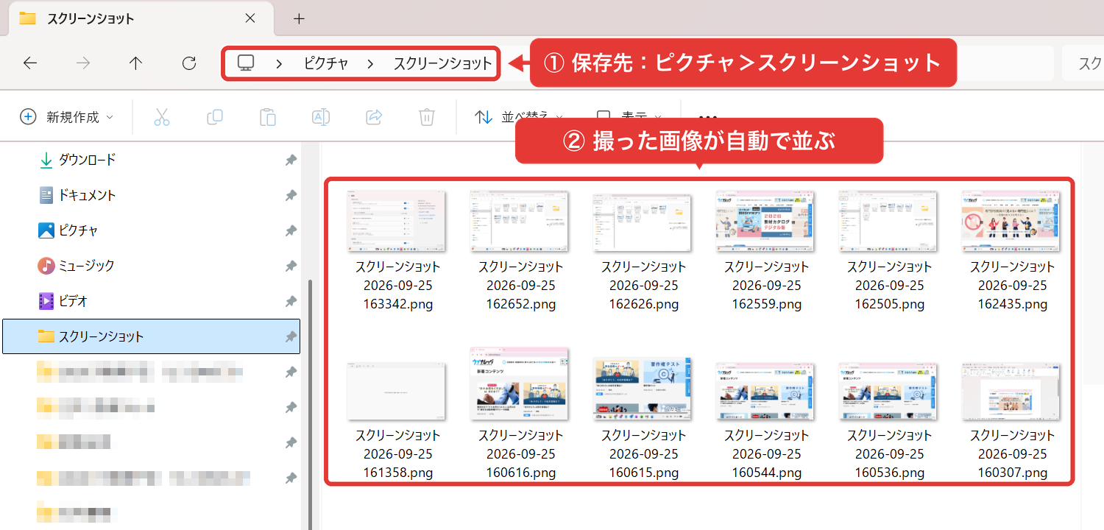Select ピクチャ in the address bar

(x=326, y=64)
